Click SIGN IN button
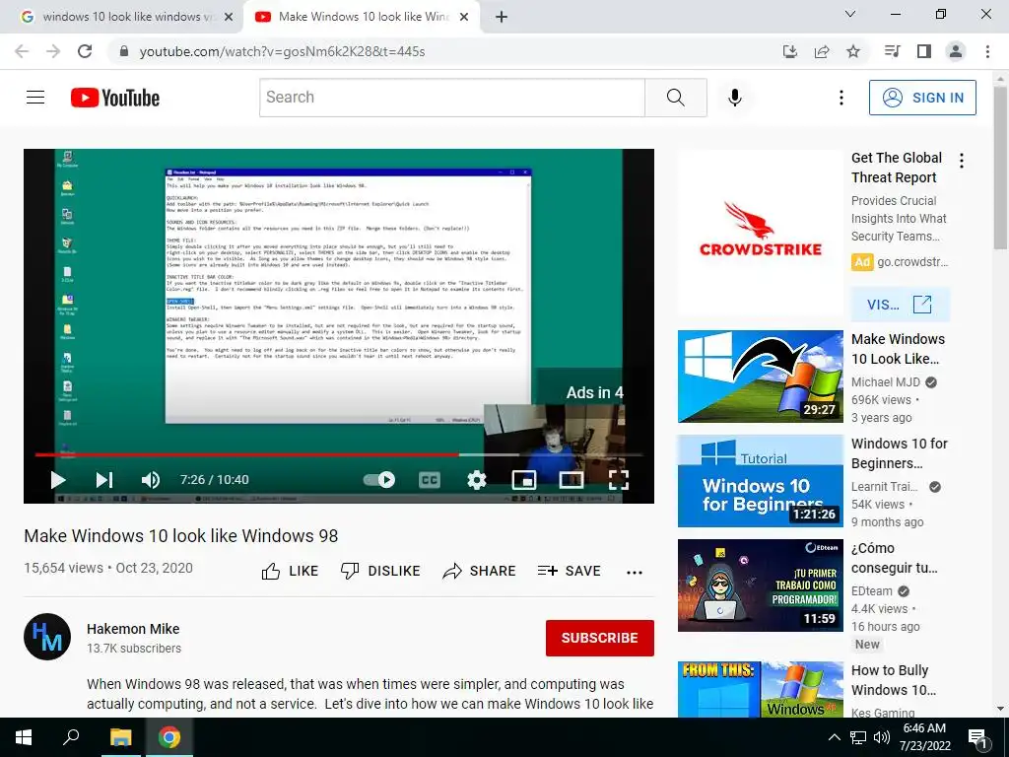 pos(922,98)
